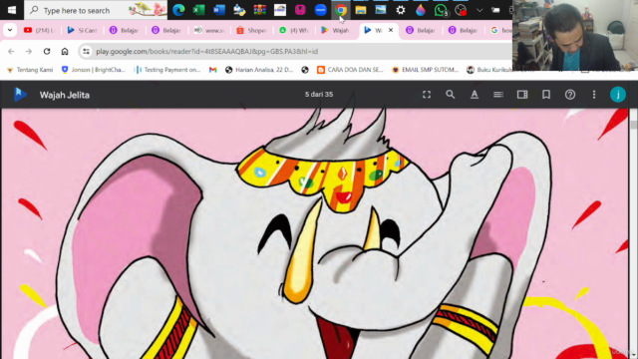Viewport: 638px width, 359px height.
Task: Open Microsoft Edge from the taskbar
Action: [x=178, y=10]
